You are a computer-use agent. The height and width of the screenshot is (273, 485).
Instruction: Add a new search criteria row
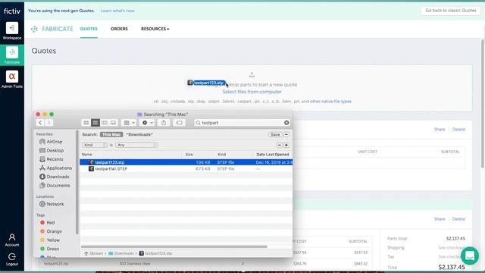point(286,145)
